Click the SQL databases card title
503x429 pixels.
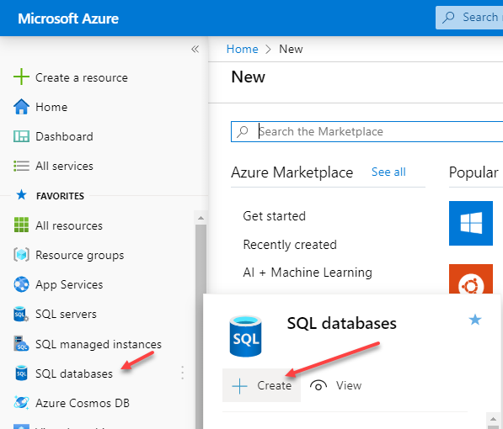coord(341,323)
